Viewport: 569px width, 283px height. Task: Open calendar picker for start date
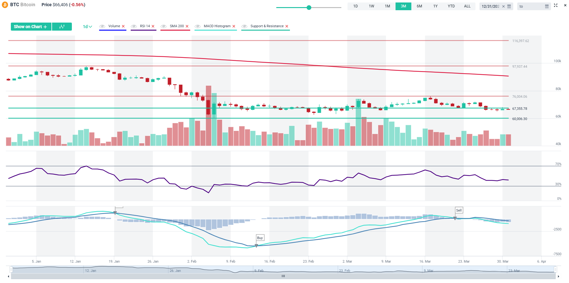509,6
